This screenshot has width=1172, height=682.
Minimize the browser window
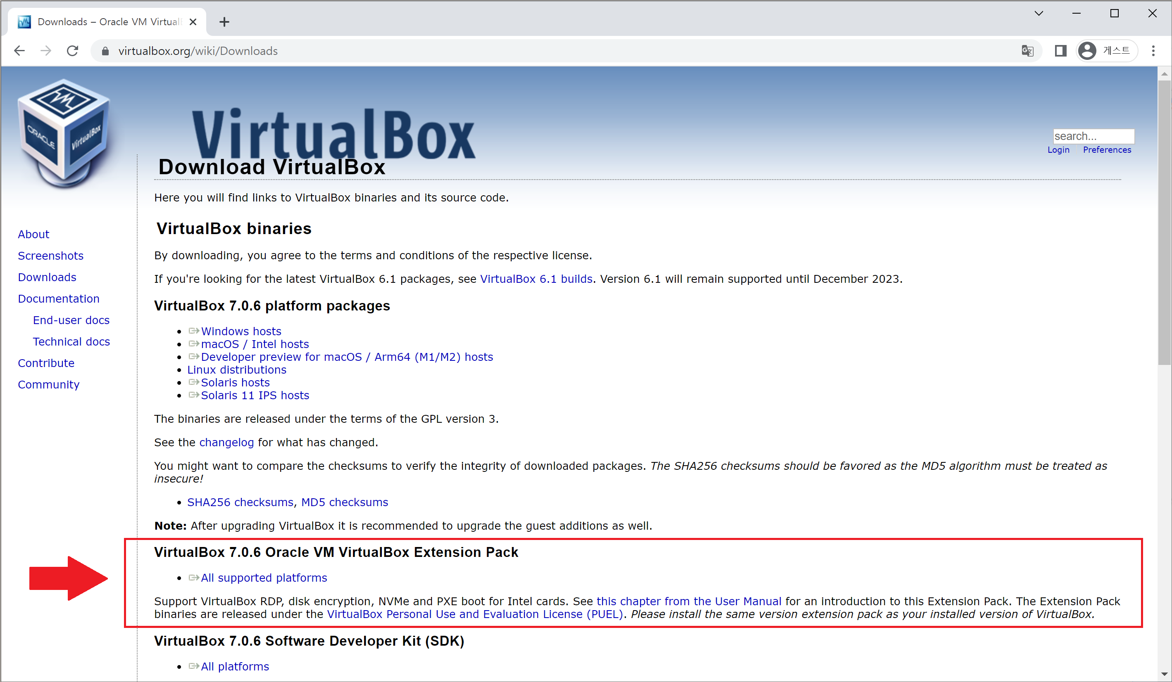click(x=1076, y=14)
